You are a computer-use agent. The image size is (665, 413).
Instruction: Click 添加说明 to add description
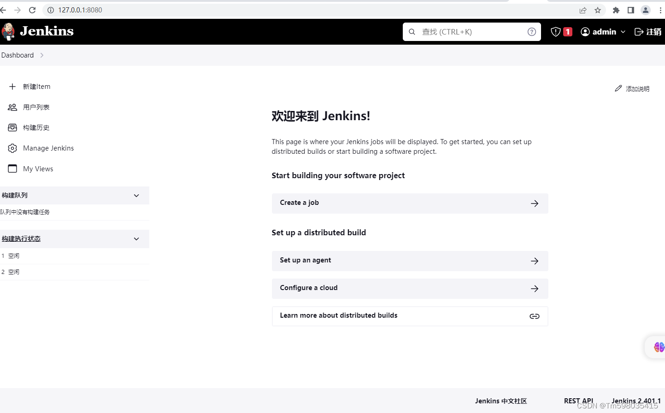(632, 89)
